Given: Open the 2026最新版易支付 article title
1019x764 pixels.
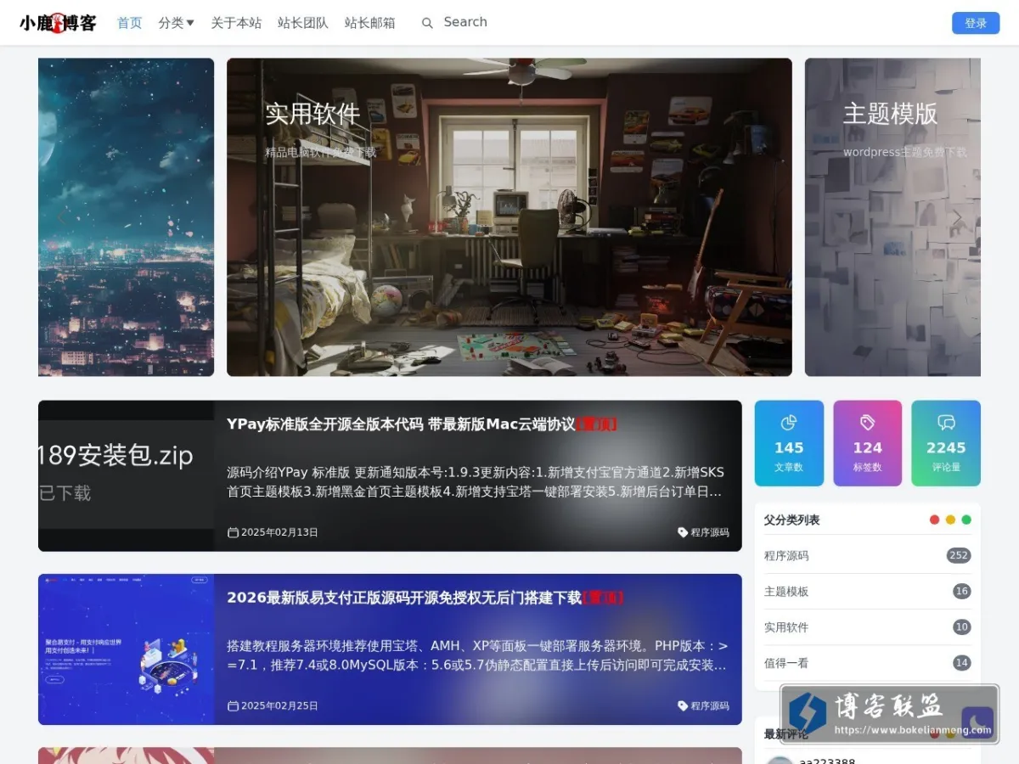Looking at the screenshot, I should pyautogui.click(x=425, y=597).
